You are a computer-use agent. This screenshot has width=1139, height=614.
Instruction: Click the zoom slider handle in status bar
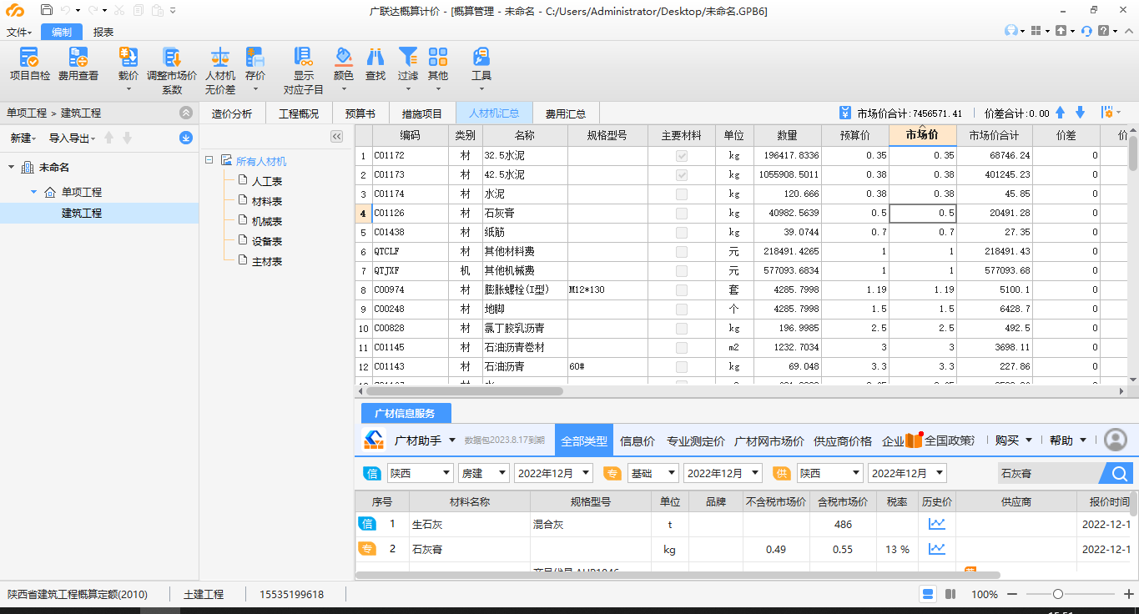tap(1058, 594)
